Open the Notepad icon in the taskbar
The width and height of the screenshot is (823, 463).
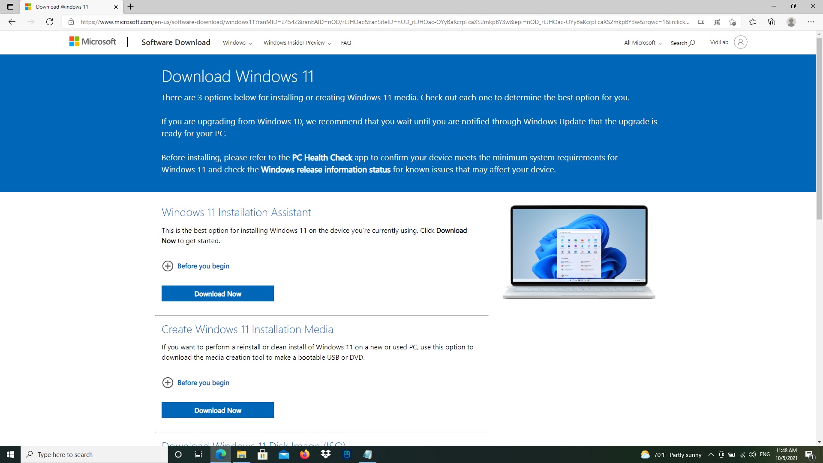click(x=367, y=454)
